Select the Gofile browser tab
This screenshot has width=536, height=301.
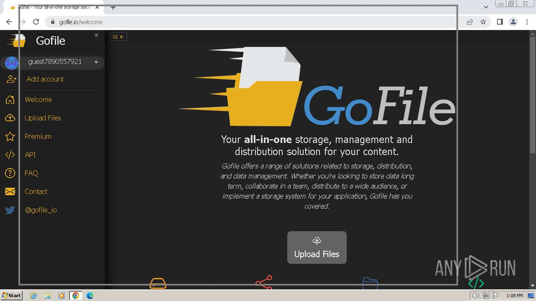[x=53, y=7]
